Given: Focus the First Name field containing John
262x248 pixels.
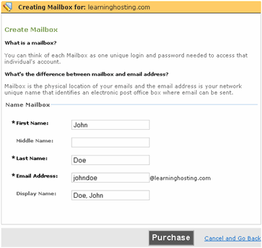Looking at the screenshot, I should (110, 125).
